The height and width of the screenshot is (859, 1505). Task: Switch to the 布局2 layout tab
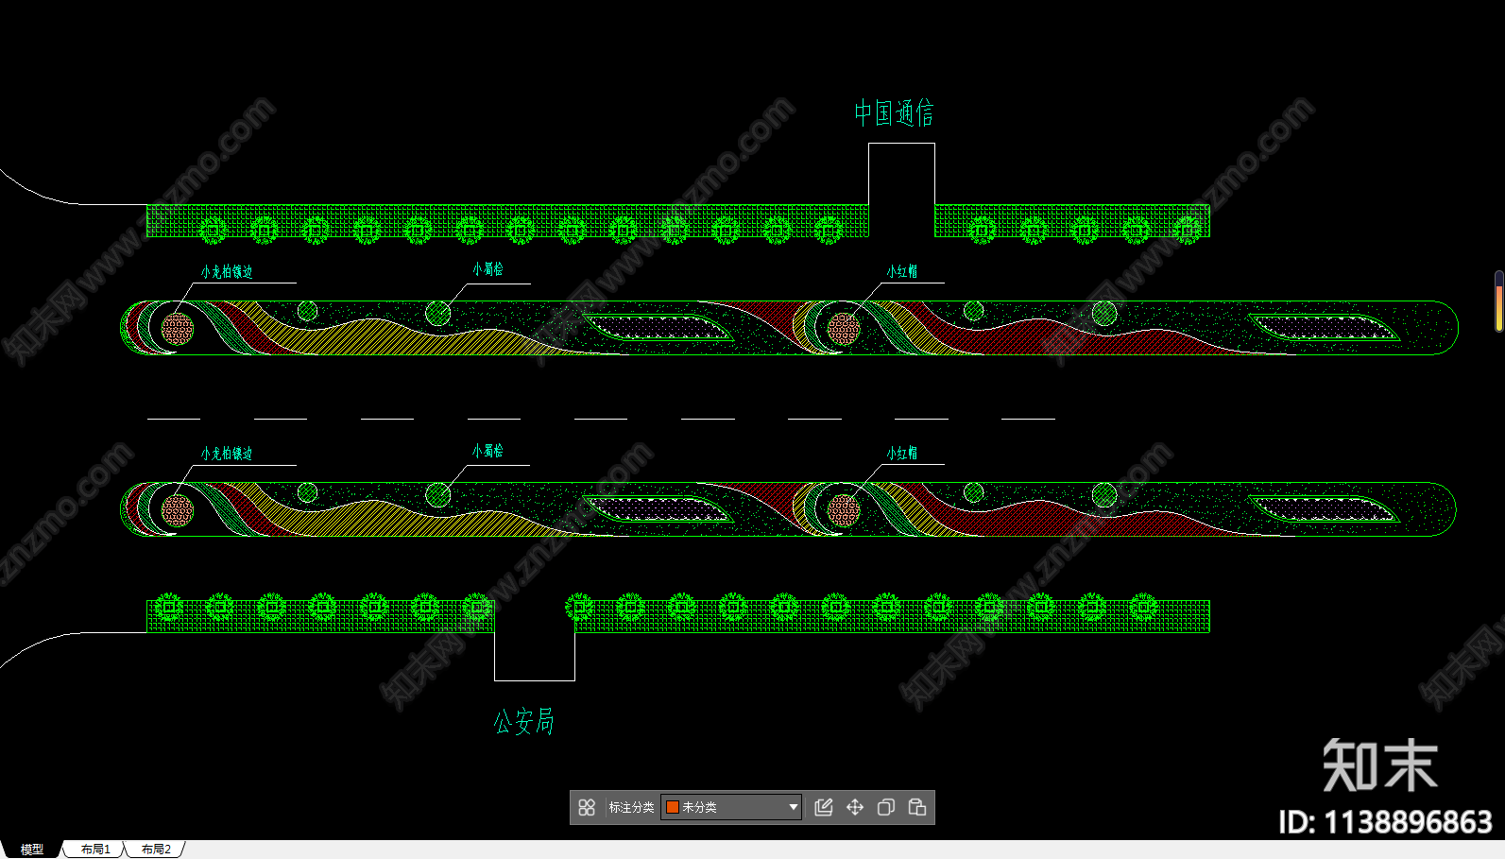pos(156,850)
